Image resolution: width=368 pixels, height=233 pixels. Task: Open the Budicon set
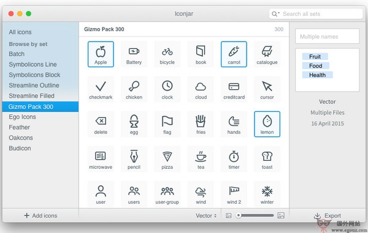pos(20,149)
